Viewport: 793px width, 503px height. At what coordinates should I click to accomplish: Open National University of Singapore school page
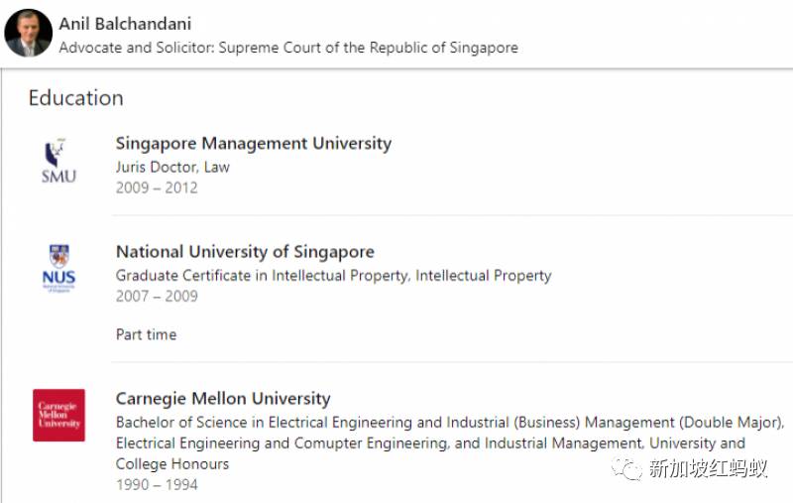pyautogui.click(x=245, y=251)
